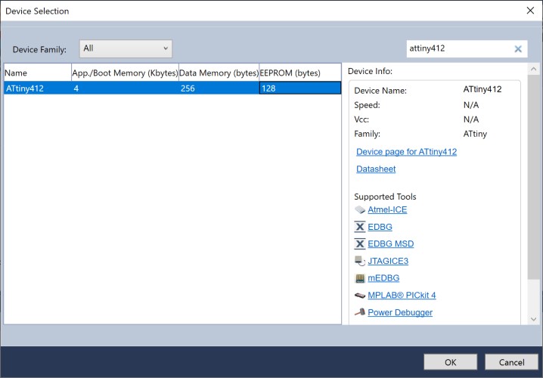Click the Device Info scroll up arrow
Screen dimensions: 543x378
534,69
